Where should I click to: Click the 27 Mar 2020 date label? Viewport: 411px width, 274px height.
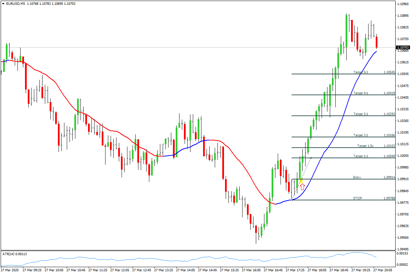pos(9,270)
